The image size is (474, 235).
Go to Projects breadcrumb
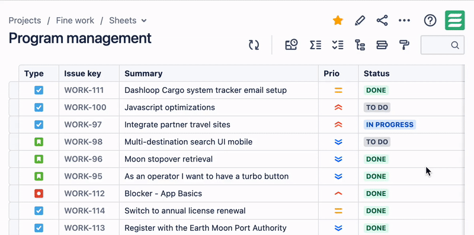point(25,21)
